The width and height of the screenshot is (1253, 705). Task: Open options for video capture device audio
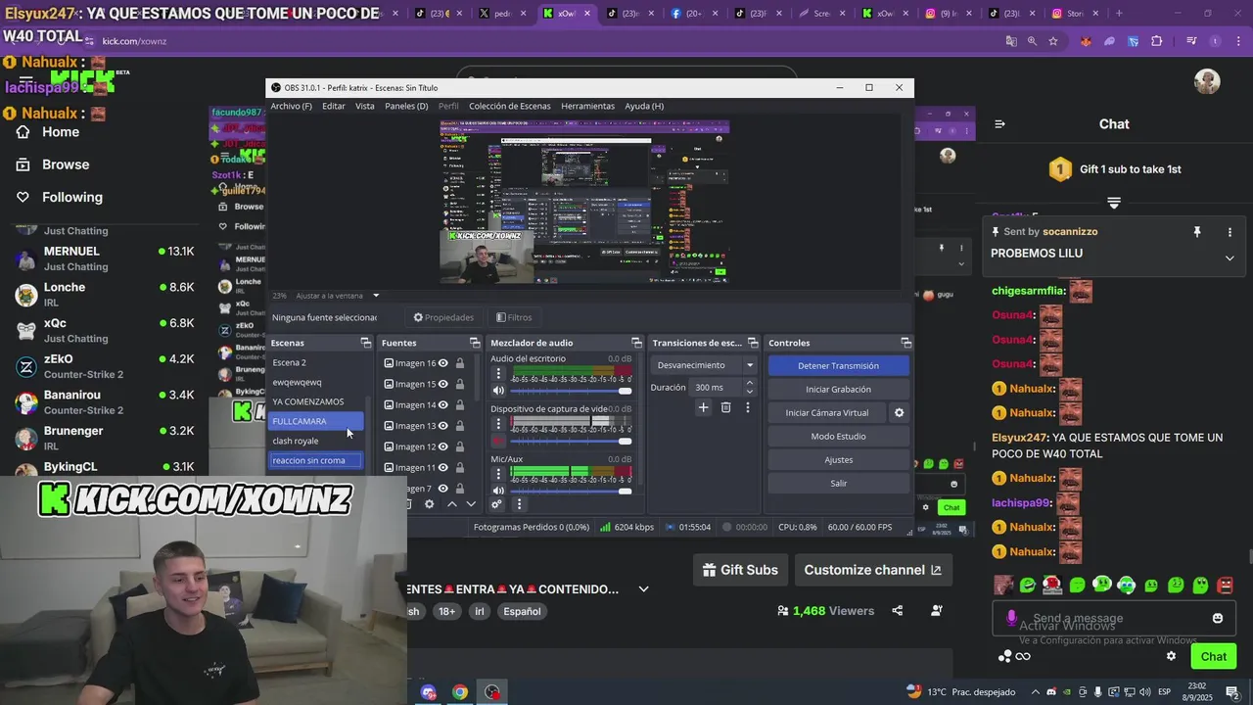tap(498, 423)
